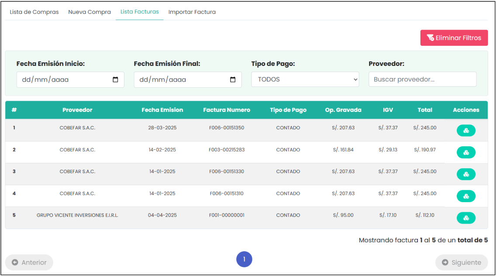Viewport: 496px width, 276px height.
Task: Select page 1 in pagination
Action: (x=244, y=259)
